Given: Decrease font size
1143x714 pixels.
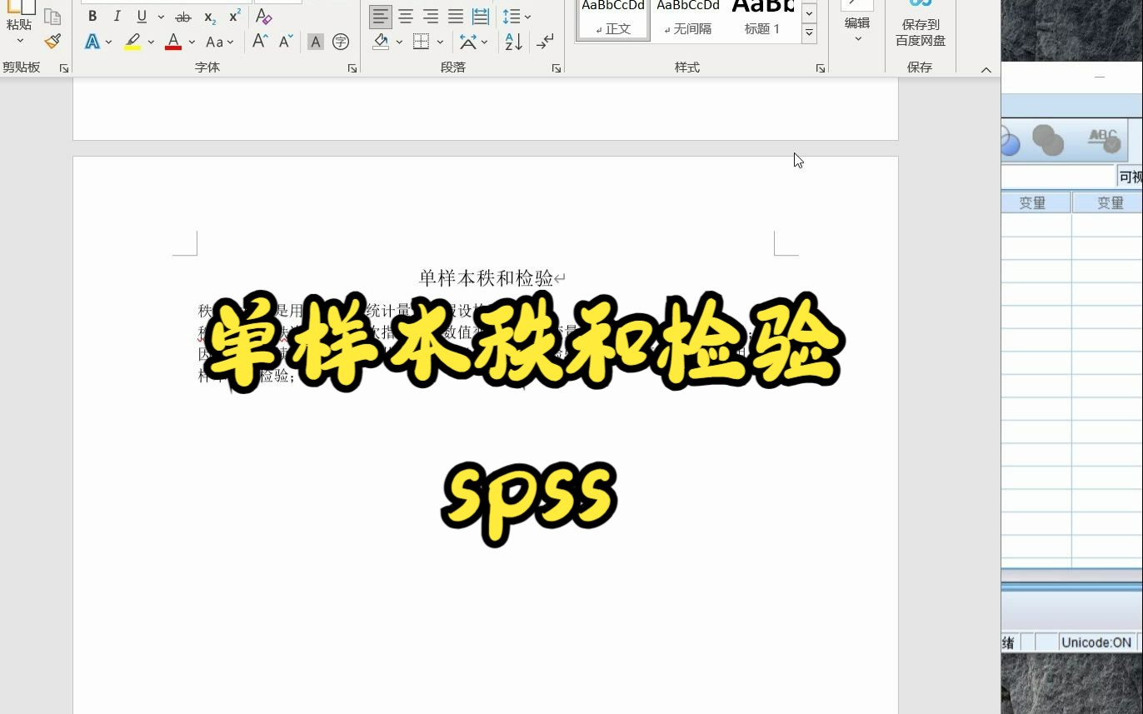Looking at the screenshot, I should 286,42.
